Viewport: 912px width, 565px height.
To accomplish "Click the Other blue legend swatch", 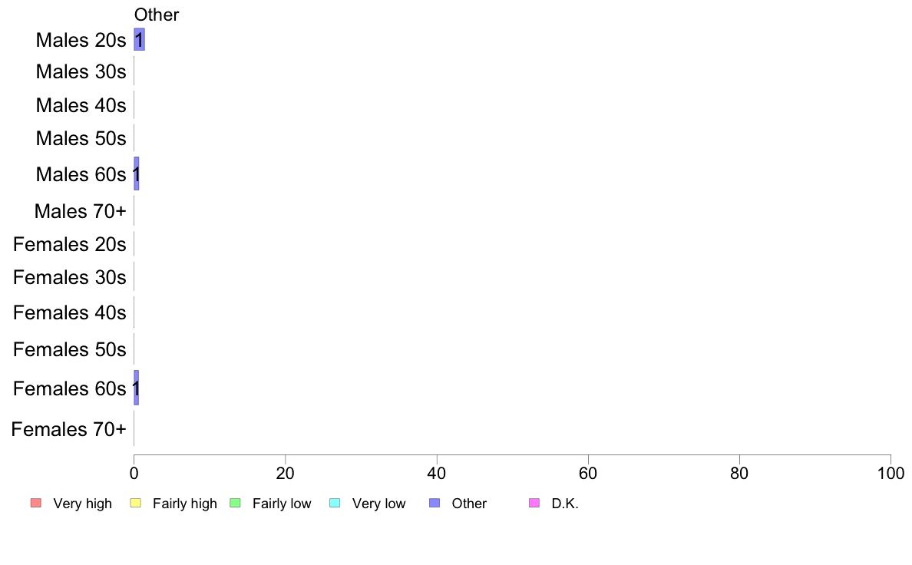I will (435, 503).
